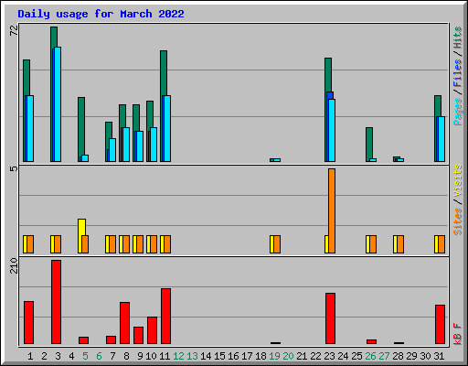The width and height of the screenshot is (468, 366).
Task: Click the "Daily usage for March 2022" title
Action: [x=101, y=14]
